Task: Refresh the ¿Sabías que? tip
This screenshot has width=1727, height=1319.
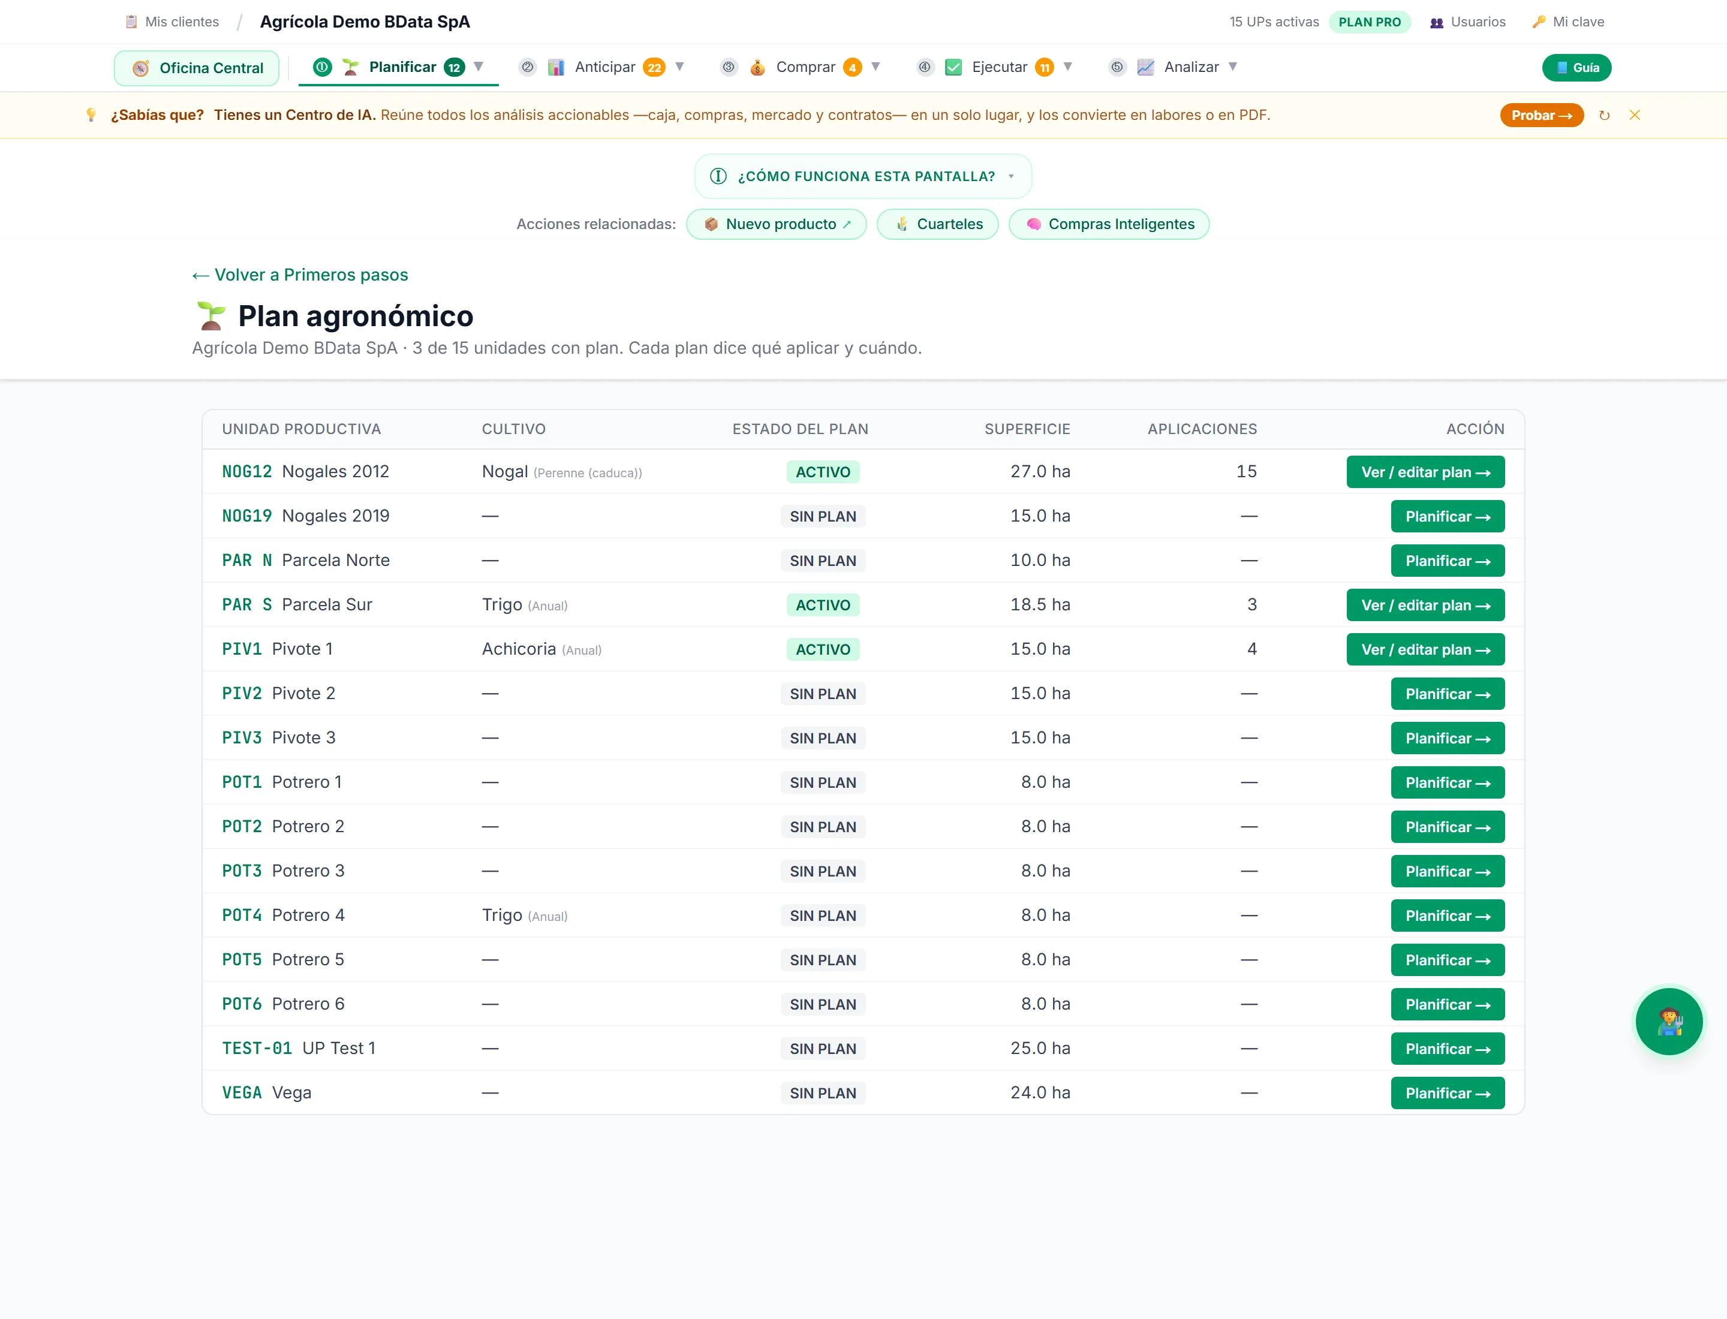Action: click(1605, 115)
